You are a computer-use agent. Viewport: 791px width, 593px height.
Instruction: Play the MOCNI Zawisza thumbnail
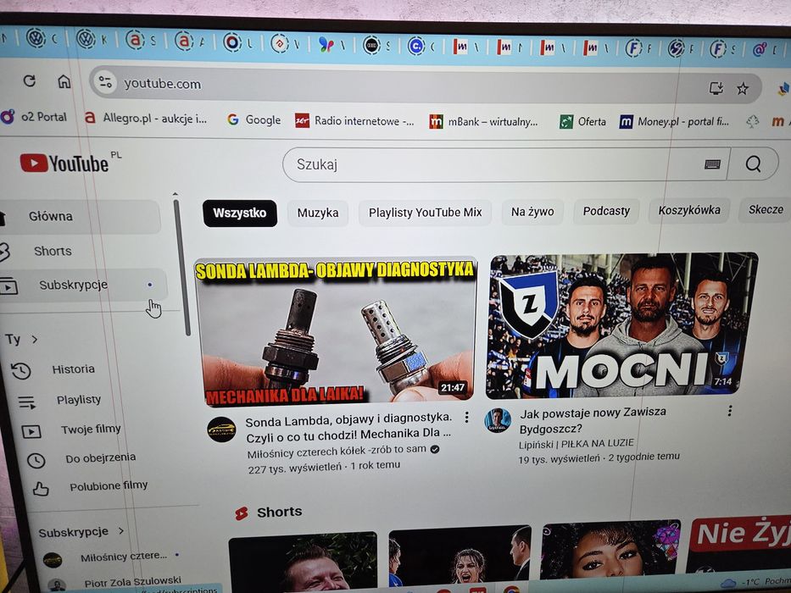[622, 325]
